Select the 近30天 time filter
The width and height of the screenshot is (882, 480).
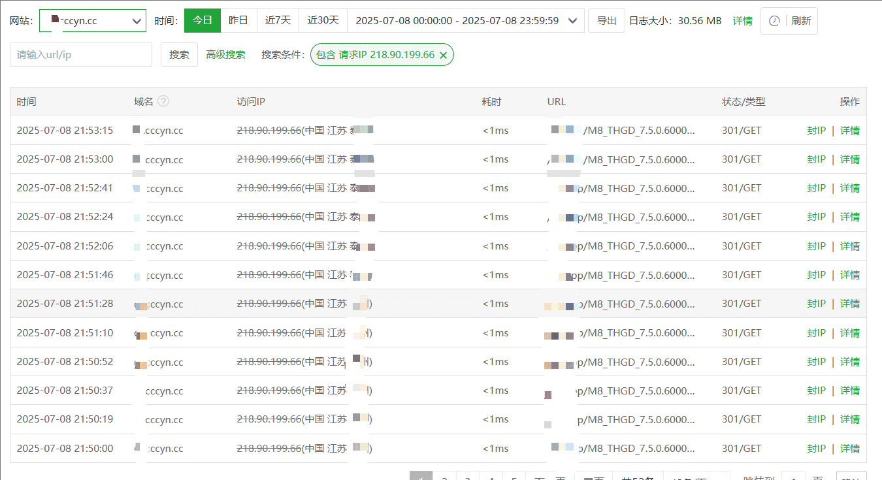point(322,20)
